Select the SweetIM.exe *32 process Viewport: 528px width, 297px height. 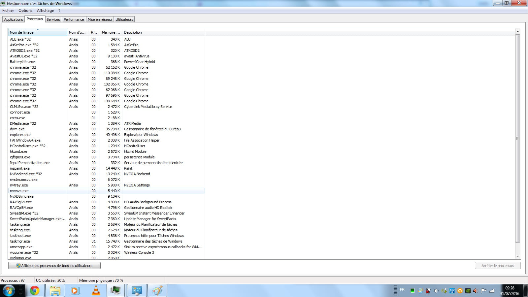point(106,213)
